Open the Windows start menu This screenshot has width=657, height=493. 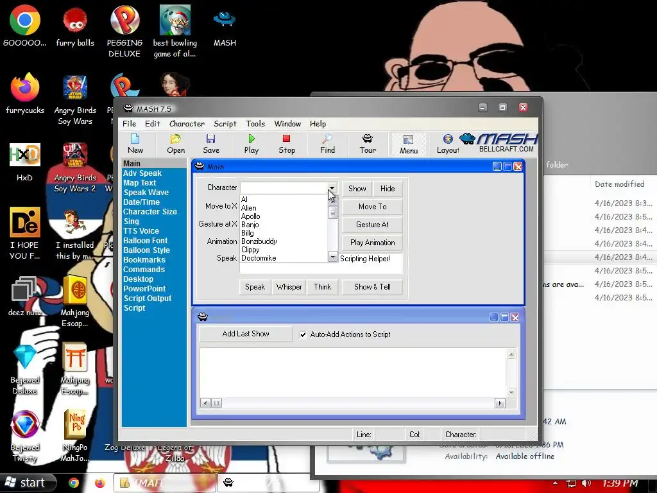(28, 483)
